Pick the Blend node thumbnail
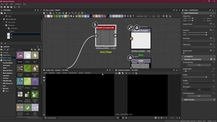217x122 pixels. pyautogui.click(x=27, y=55)
